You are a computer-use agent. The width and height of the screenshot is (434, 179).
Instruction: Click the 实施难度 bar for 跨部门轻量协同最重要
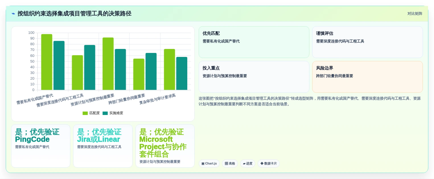[x=151, y=71]
